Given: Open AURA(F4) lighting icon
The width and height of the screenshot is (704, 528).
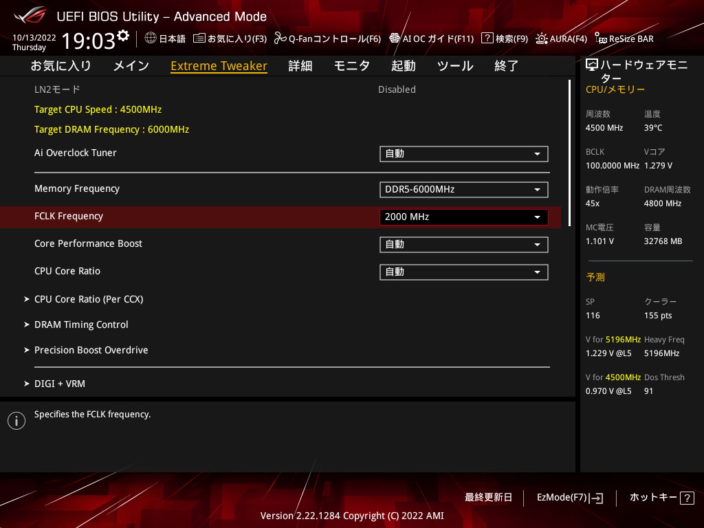Looking at the screenshot, I should point(542,38).
